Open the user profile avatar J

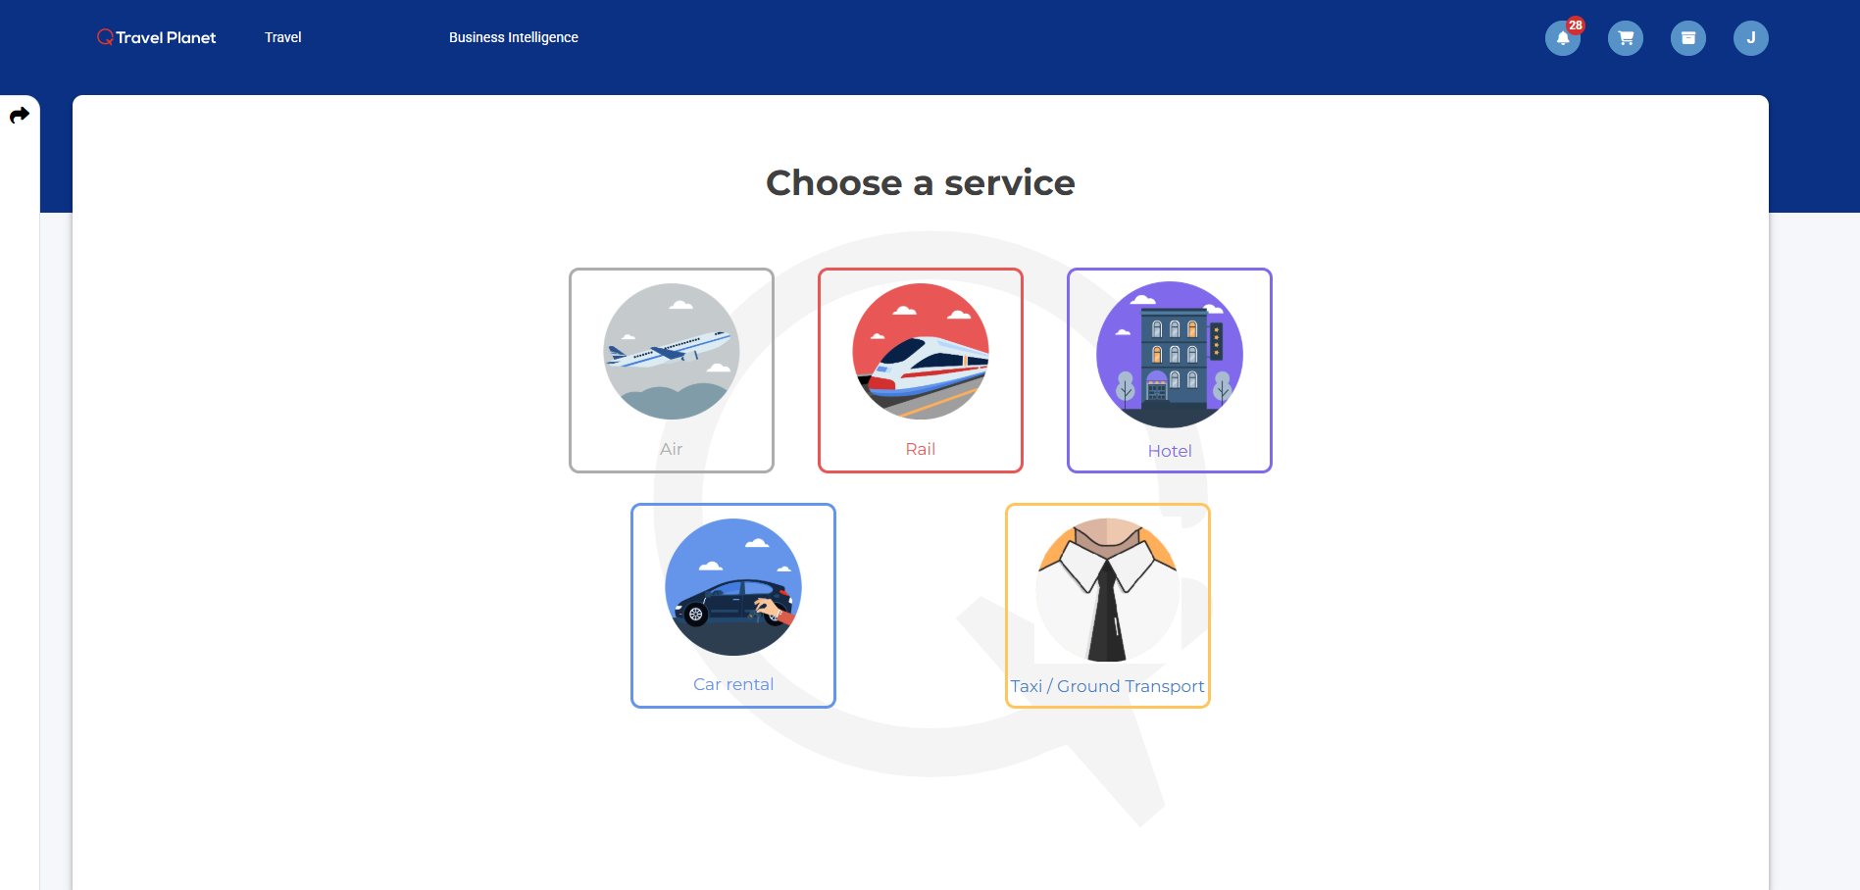pyautogui.click(x=1751, y=38)
